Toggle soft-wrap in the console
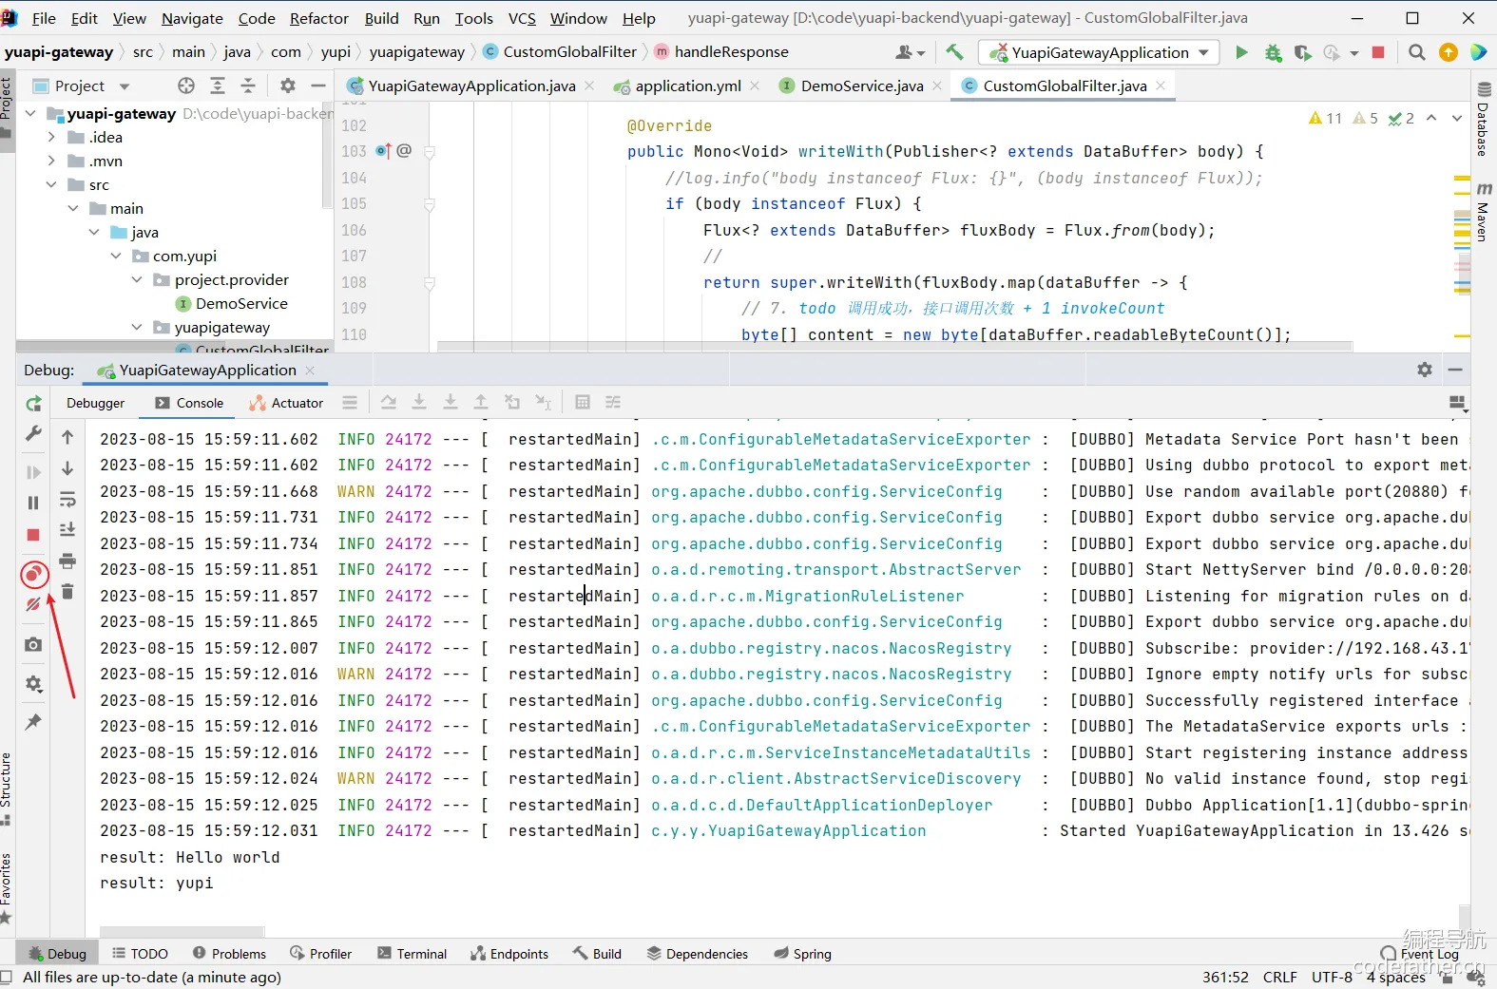 click(x=67, y=500)
